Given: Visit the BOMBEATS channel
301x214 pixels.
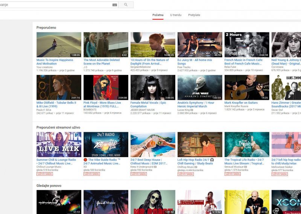Looking at the screenshot, I should point(90,110).
